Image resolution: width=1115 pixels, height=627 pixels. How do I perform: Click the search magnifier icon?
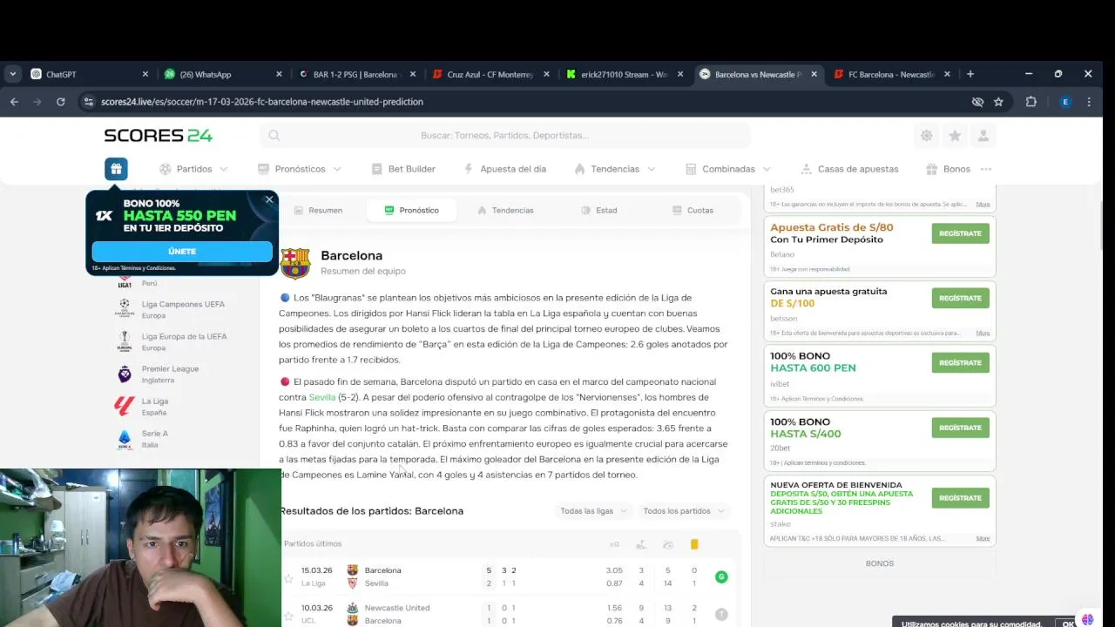point(274,135)
